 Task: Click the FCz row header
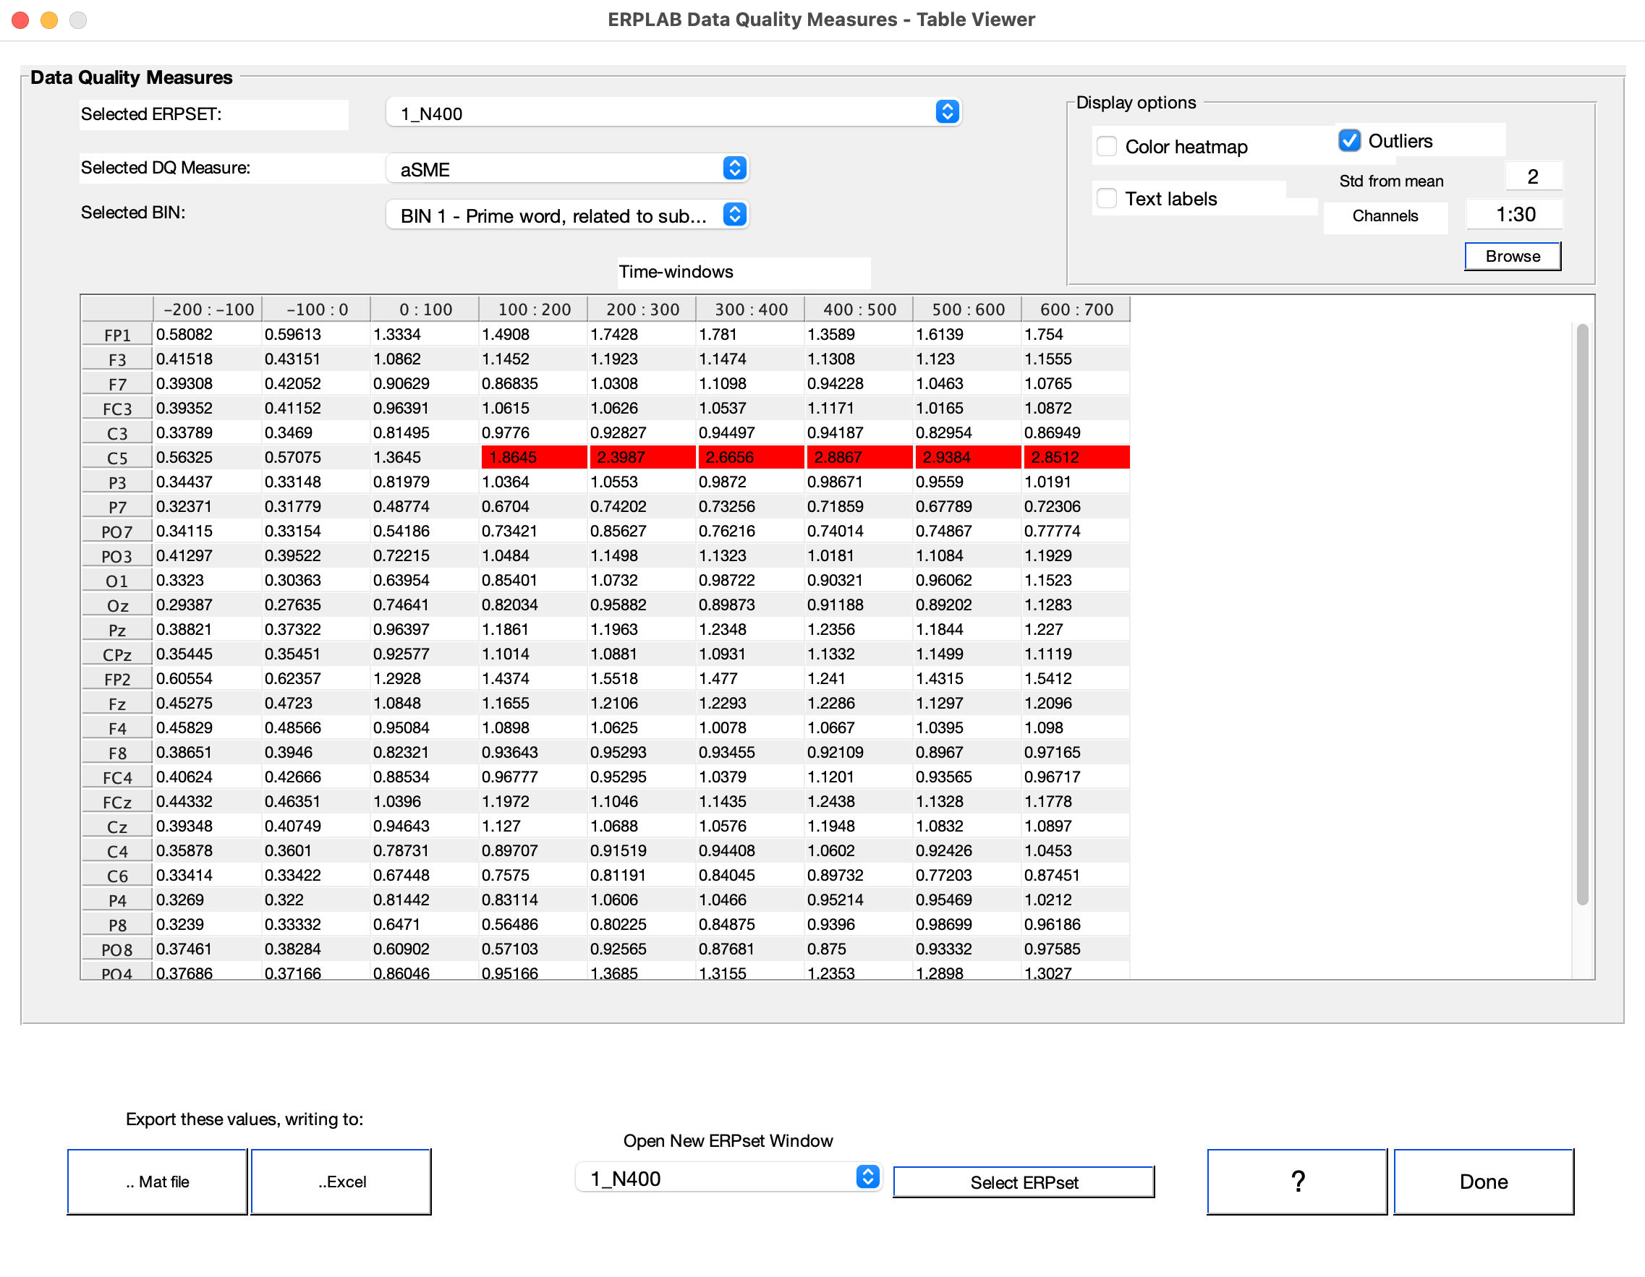click(117, 802)
